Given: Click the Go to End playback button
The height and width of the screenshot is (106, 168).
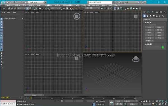Looking at the screenshot, I should 153,101.
